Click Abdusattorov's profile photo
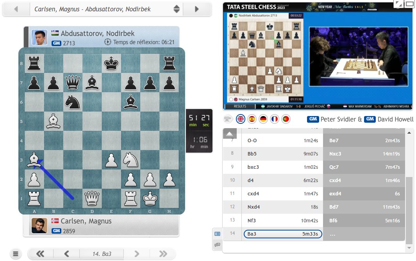 point(39,37)
